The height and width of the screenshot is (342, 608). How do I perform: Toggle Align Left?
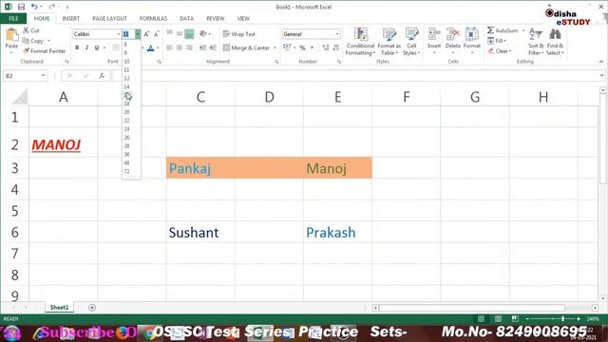click(x=169, y=47)
